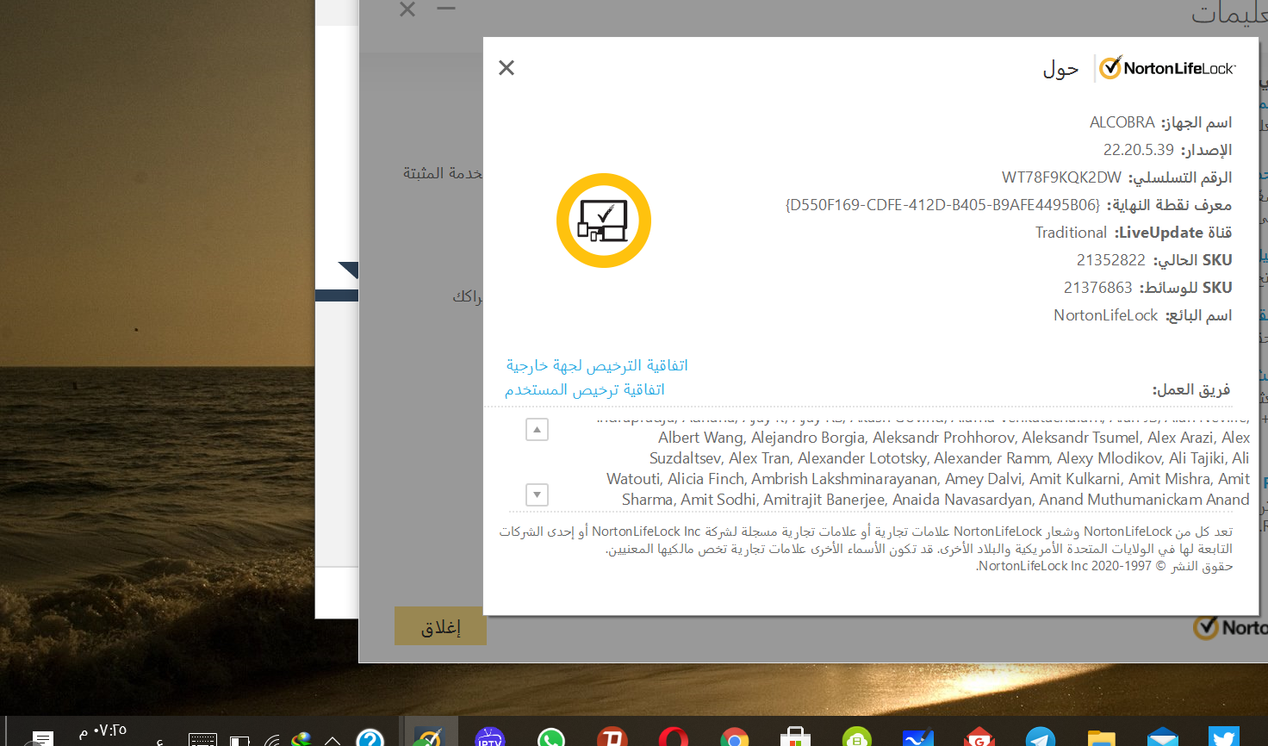Click the حول dialog title
Image resolution: width=1268 pixels, height=746 pixels.
click(1060, 69)
